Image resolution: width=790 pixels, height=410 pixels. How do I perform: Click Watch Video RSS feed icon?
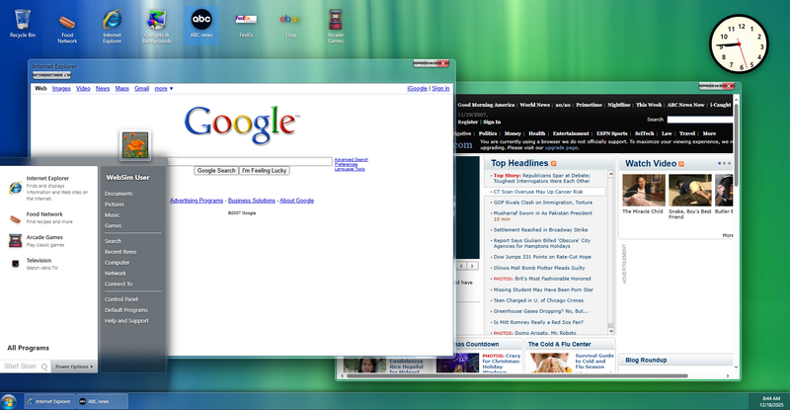point(681,164)
